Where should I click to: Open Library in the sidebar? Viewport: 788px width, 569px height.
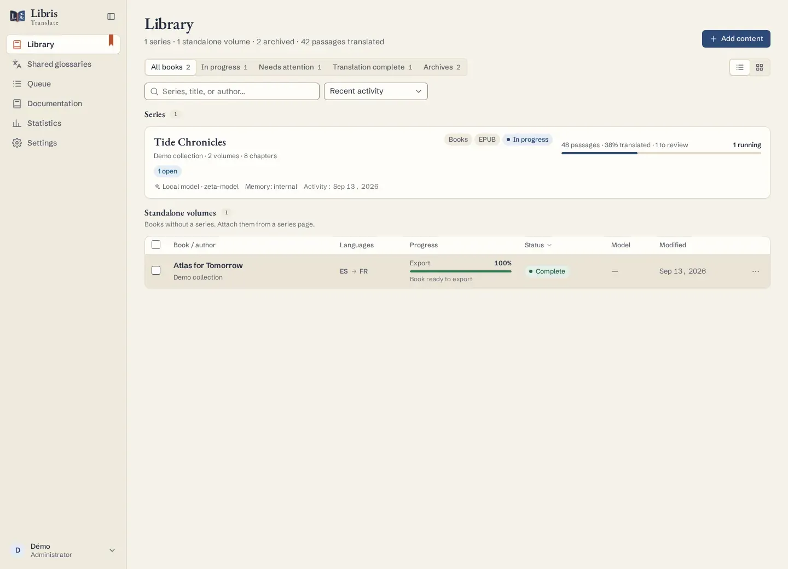(x=63, y=44)
